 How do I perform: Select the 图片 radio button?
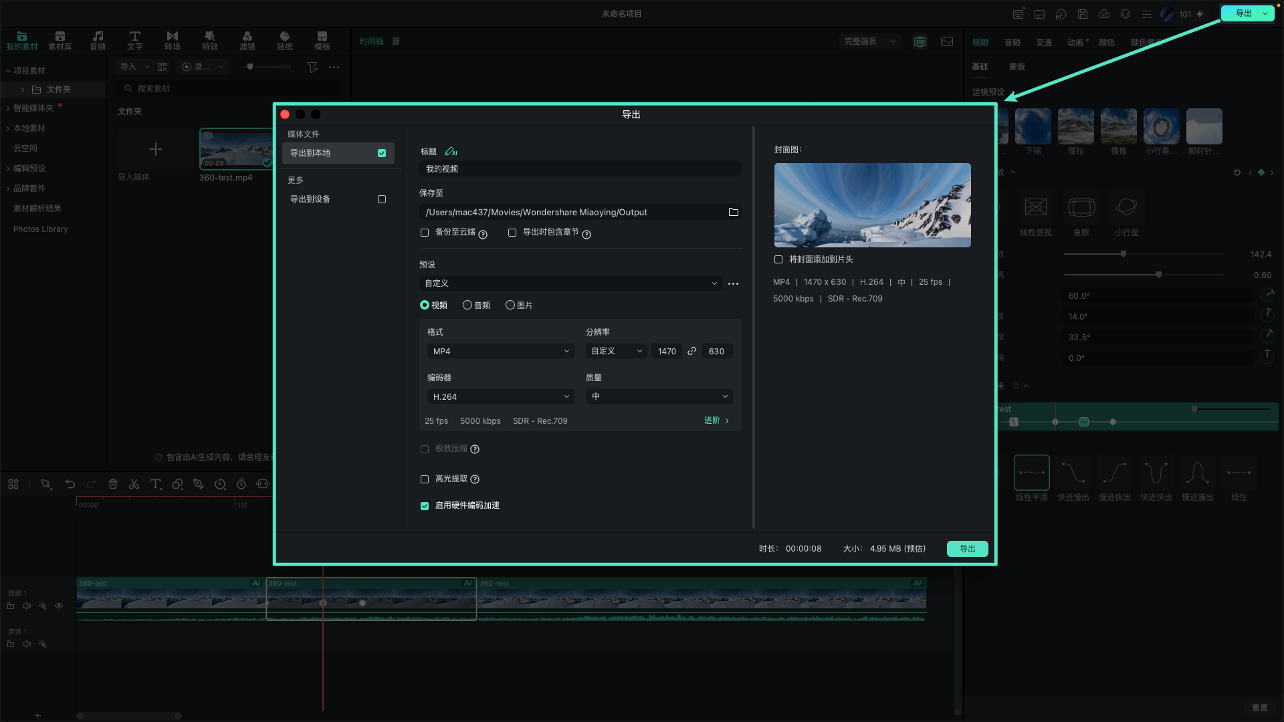point(510,305)
